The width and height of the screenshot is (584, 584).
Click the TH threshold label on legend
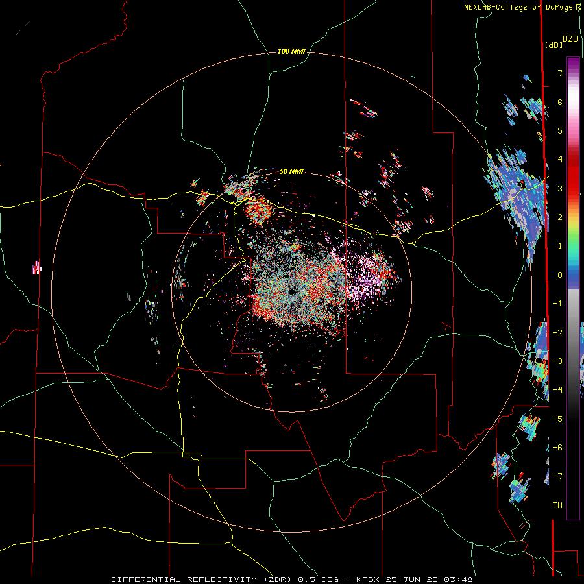557,505
